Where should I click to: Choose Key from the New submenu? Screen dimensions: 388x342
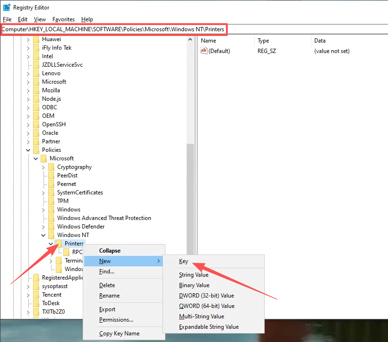(x=214, y=261)
